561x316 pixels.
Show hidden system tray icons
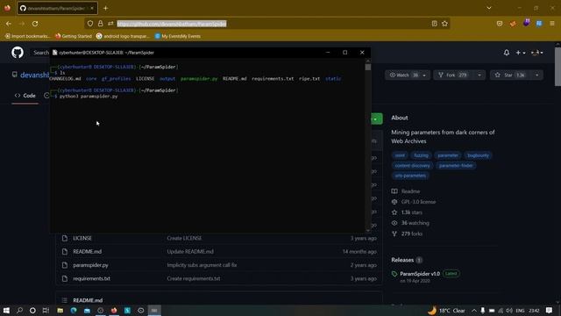[473, 310]
